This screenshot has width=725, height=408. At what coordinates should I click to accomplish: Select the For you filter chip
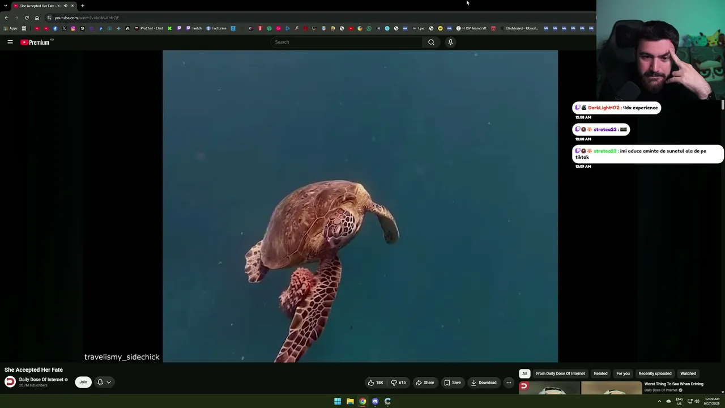pyautogui.click(x=623, y=373)
